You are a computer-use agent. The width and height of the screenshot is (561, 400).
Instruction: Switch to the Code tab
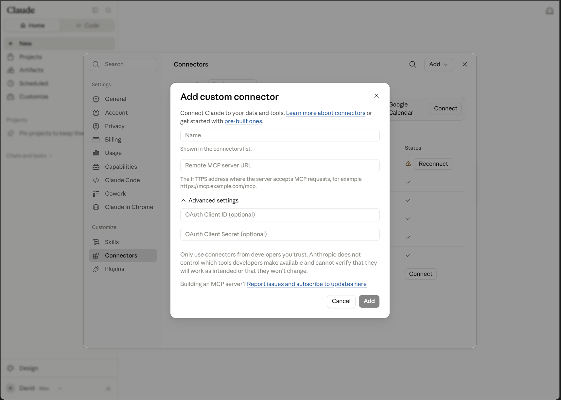[87, 26]
